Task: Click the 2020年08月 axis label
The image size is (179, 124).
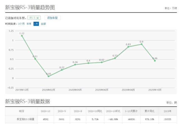Action: [128, 90]
